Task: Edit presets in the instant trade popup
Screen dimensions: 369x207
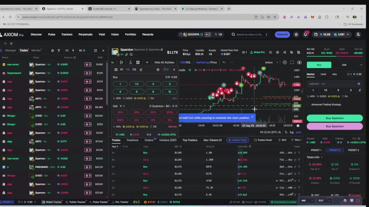Action: tap(141, 70)
